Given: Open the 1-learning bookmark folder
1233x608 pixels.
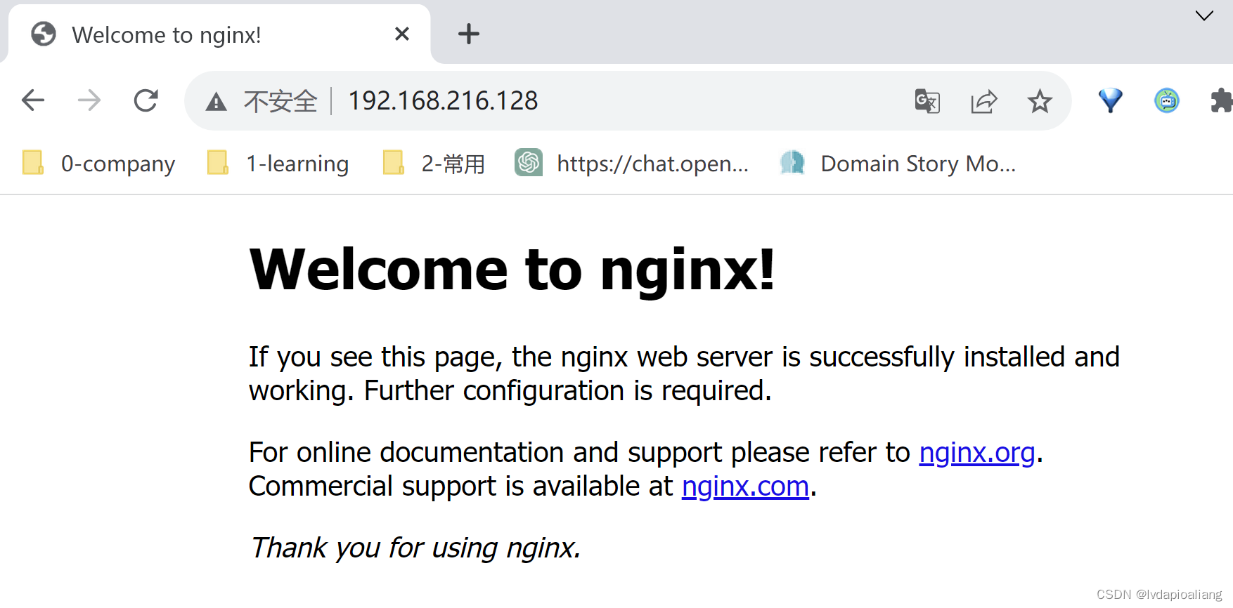Looking at the screenshot, I should tap(278, 163).
